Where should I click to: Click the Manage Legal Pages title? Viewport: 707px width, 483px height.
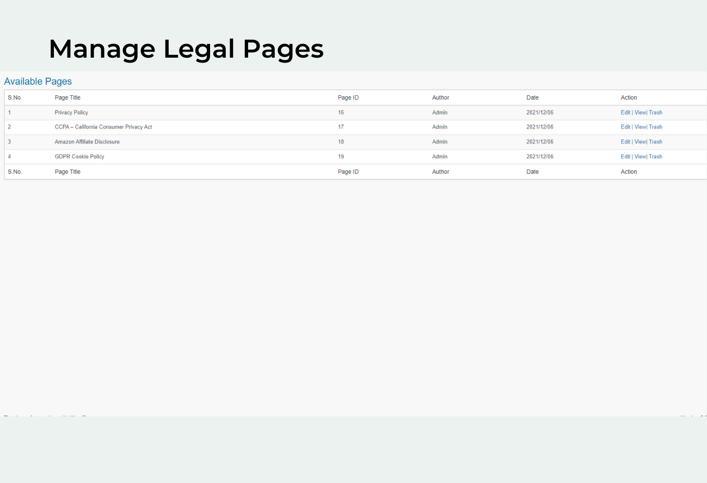(186, 49)
